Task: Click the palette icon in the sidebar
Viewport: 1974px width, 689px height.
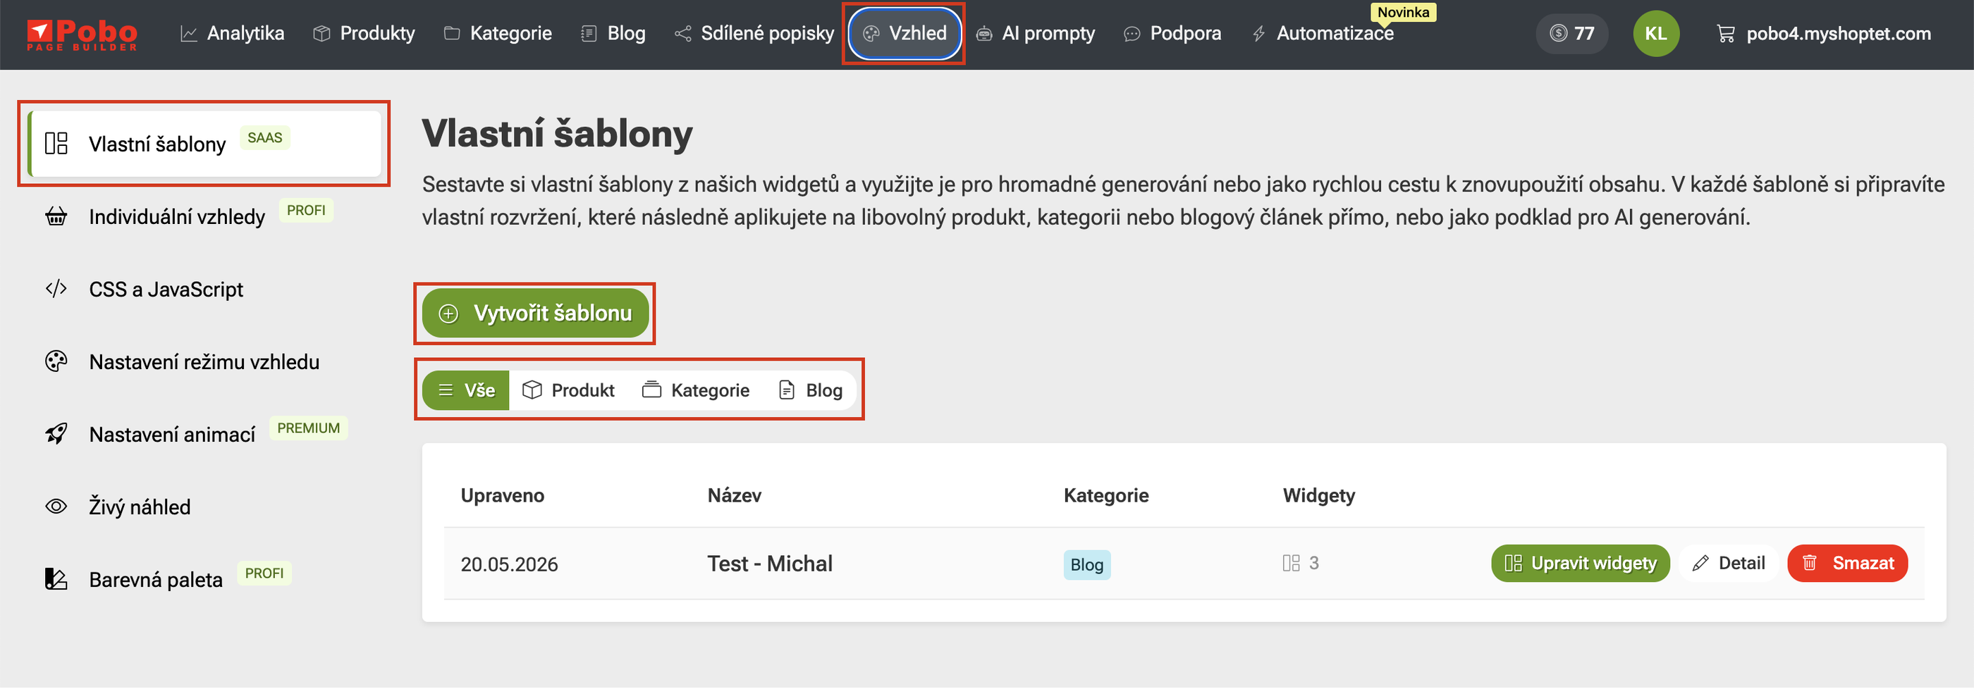Action: pos(56,361)
